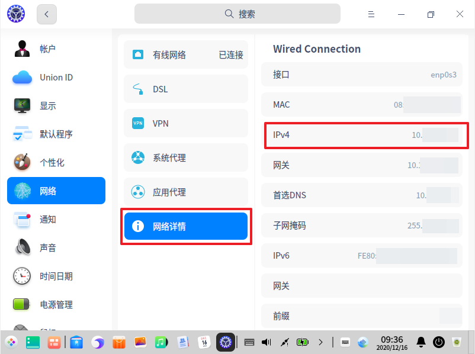Viewport: 475px width, 354px height.
Task: Open the hamburger menu at top right
Action: [371, 14]
